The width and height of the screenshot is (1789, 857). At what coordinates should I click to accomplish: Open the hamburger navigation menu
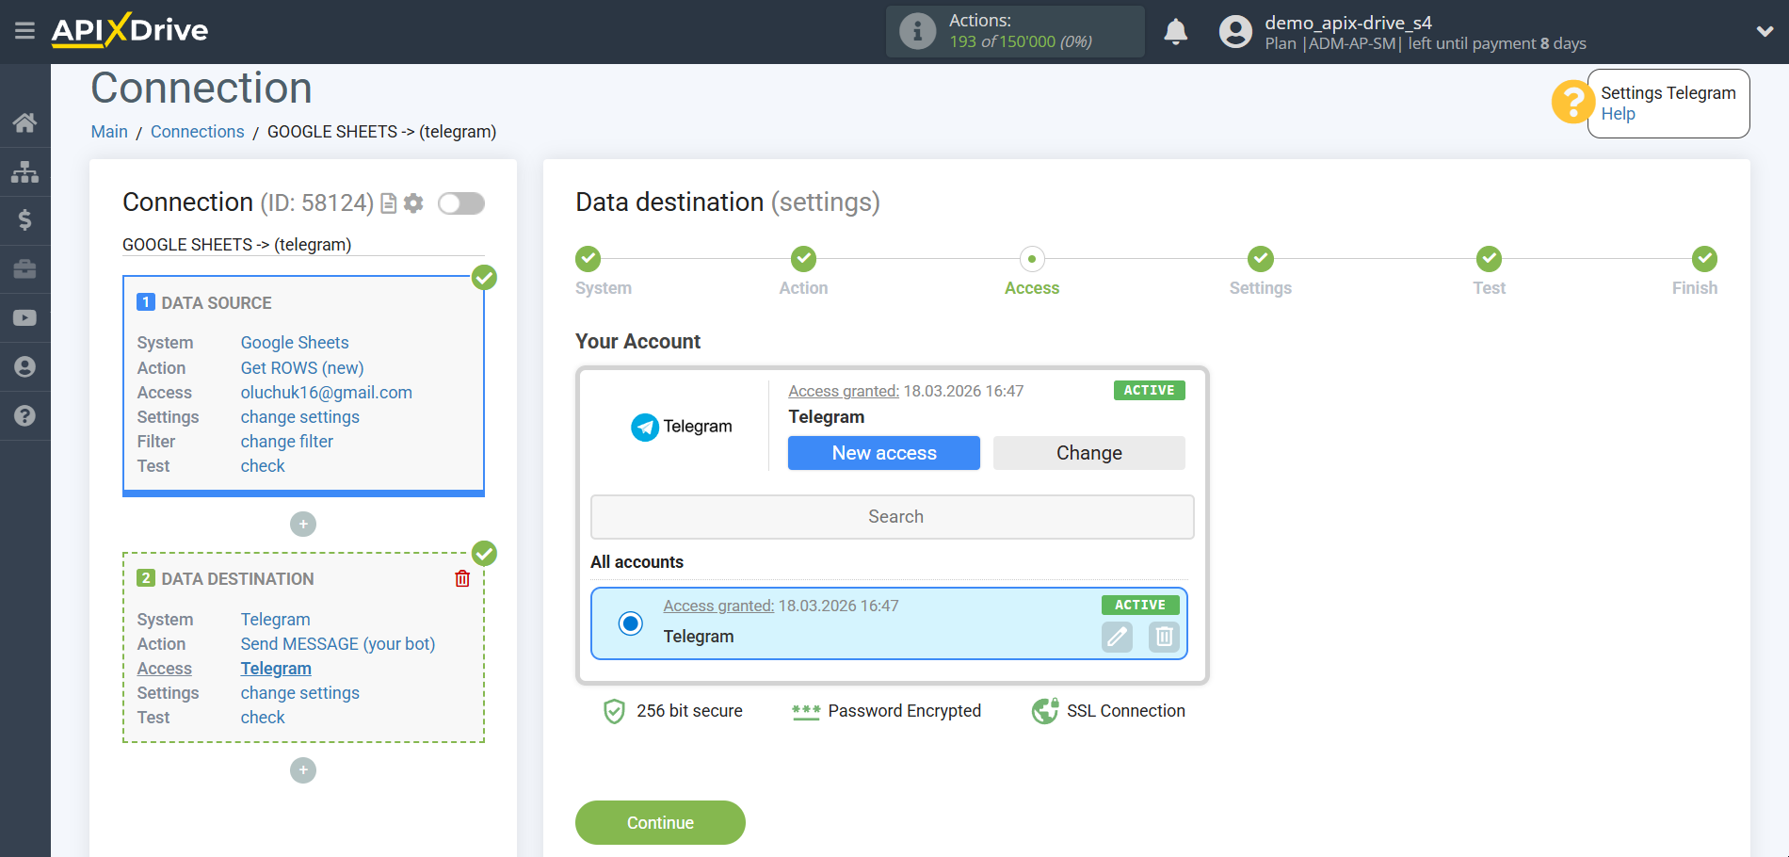[x=24, y=29]
